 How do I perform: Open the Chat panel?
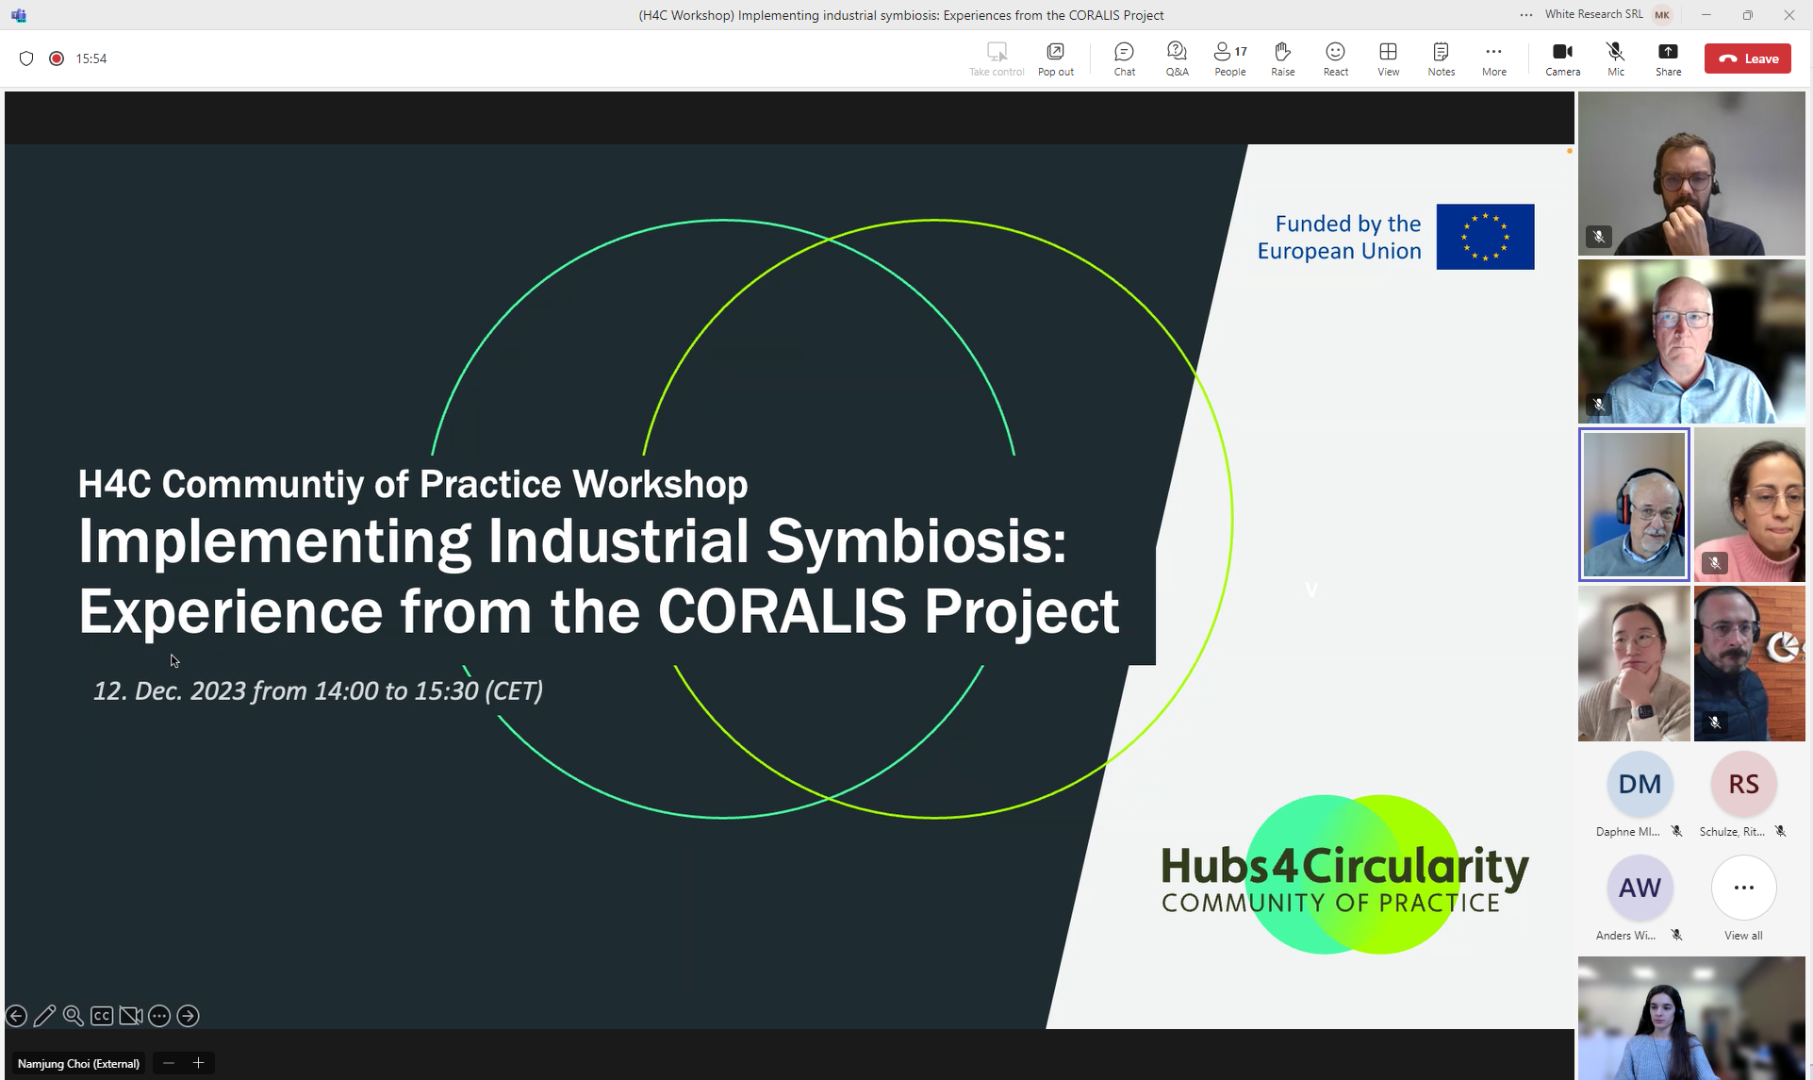click(x=1124, y=58)
